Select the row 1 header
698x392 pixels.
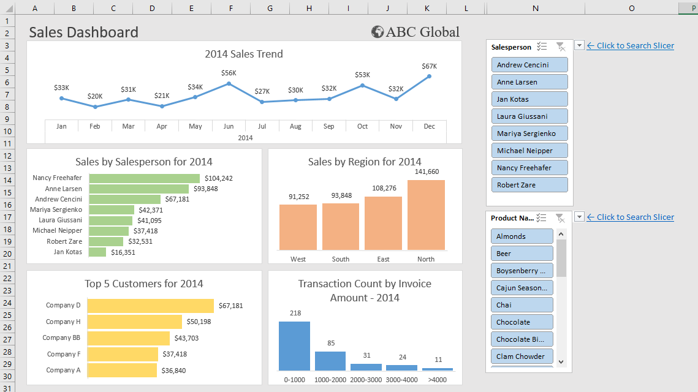coord(6,21)
